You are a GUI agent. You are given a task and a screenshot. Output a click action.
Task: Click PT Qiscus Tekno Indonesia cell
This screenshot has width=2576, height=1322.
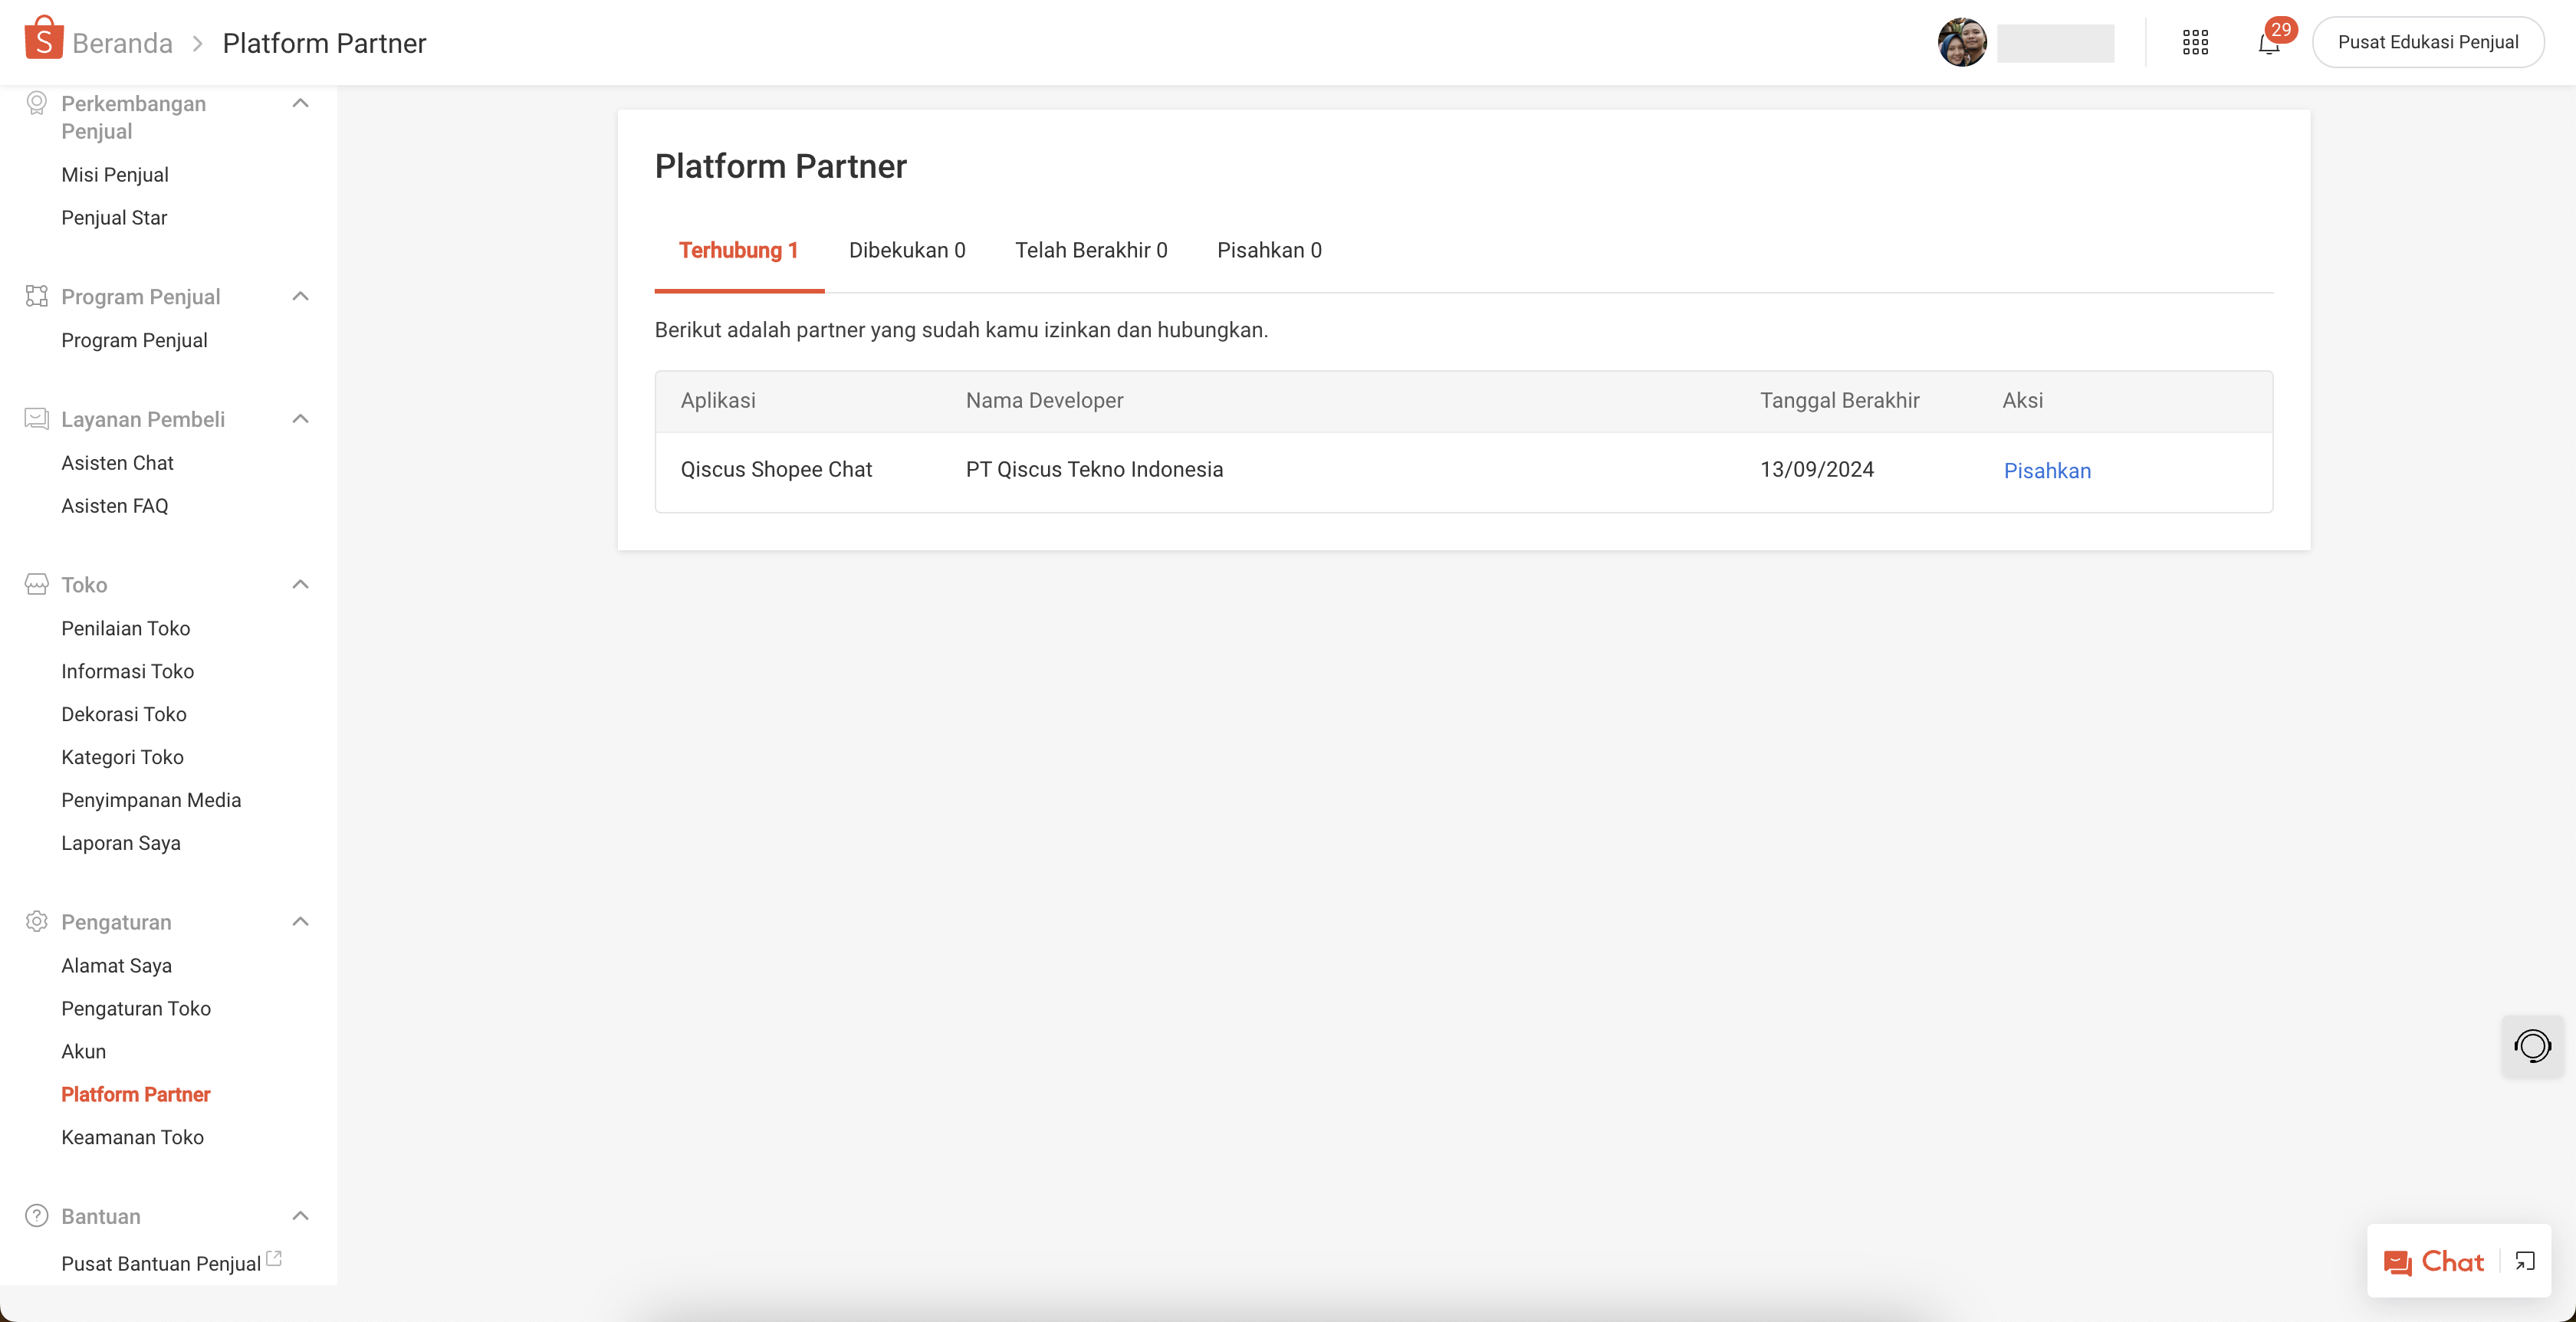(x=1094, y=470)
